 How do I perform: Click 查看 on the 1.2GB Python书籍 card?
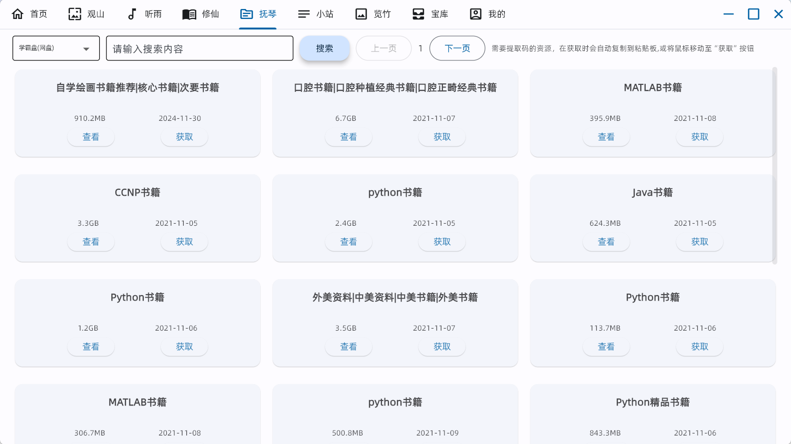[91, 347]
